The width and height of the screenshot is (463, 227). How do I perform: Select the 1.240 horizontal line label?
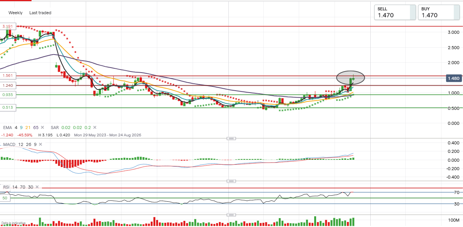pos(8,85)
